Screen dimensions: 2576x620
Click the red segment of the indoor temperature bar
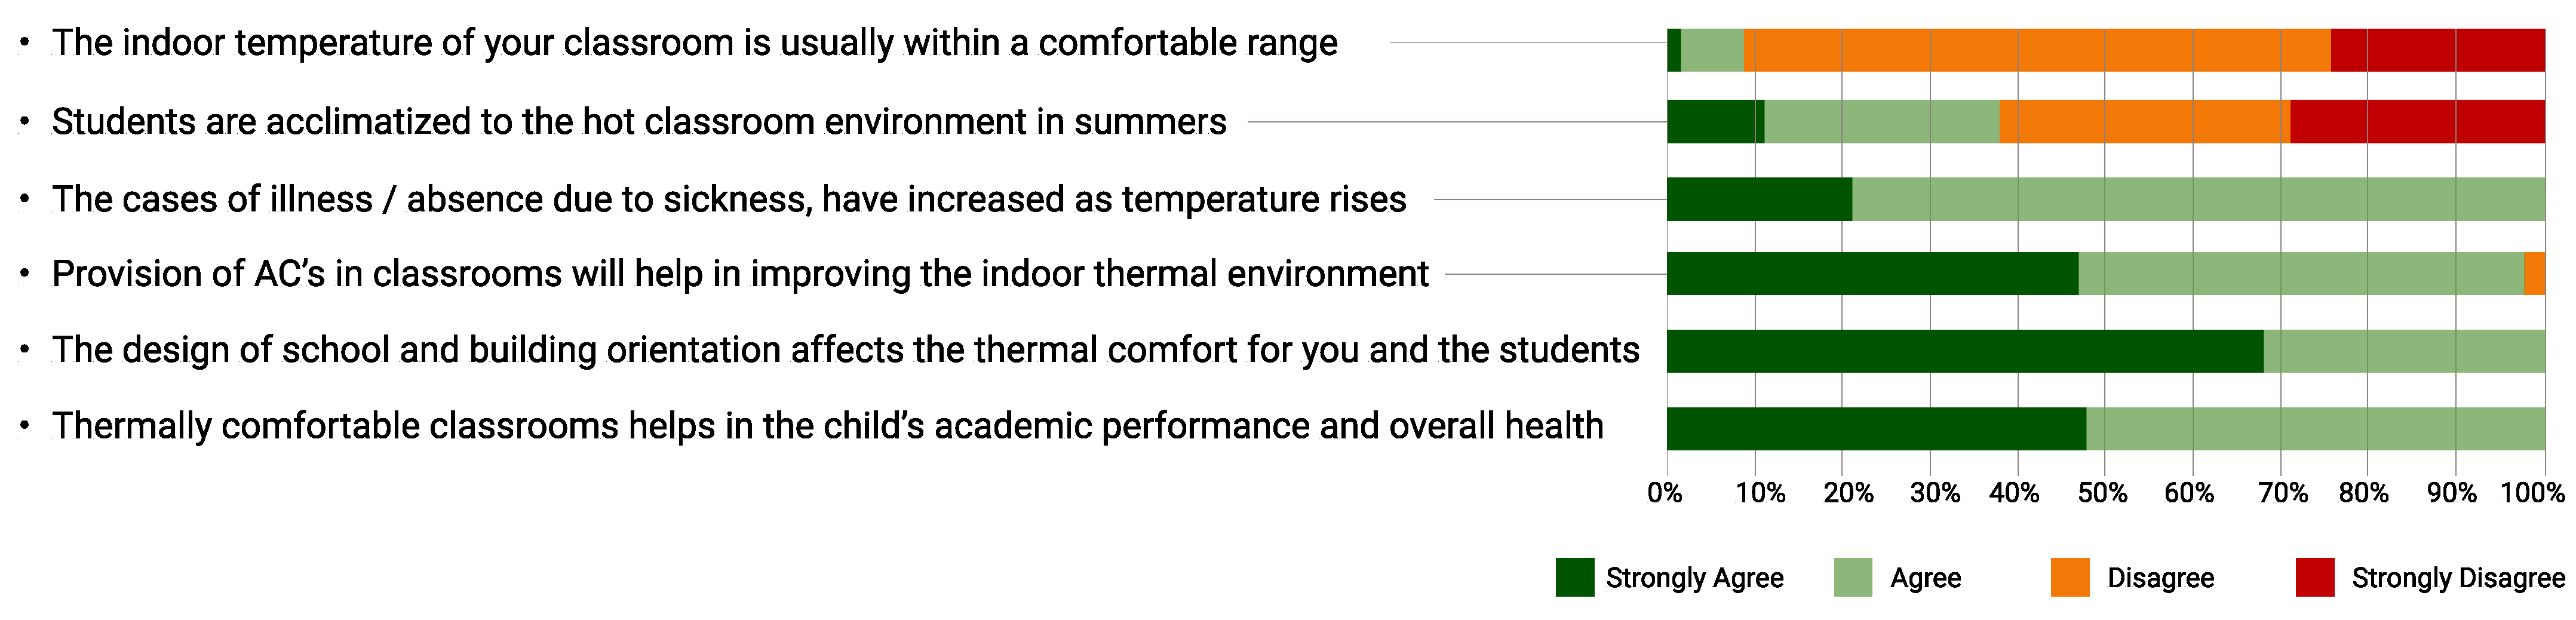pyautogui.click(x=2437, y=50)
